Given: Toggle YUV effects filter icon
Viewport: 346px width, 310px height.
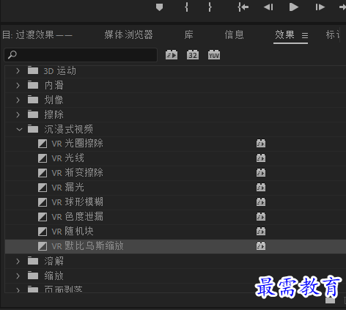Looking at the screenshot, I should [x=214, y=55].
